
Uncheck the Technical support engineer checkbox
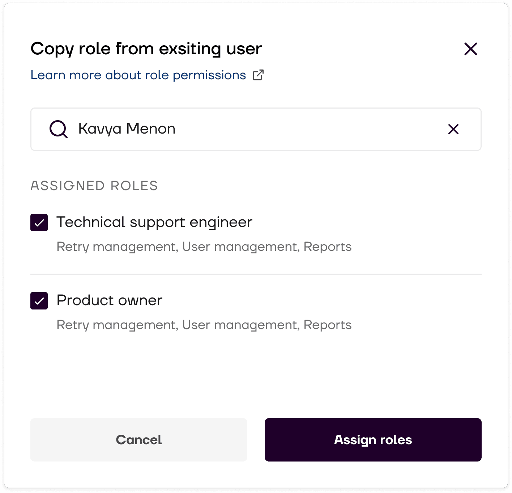[x=39, y=223]
